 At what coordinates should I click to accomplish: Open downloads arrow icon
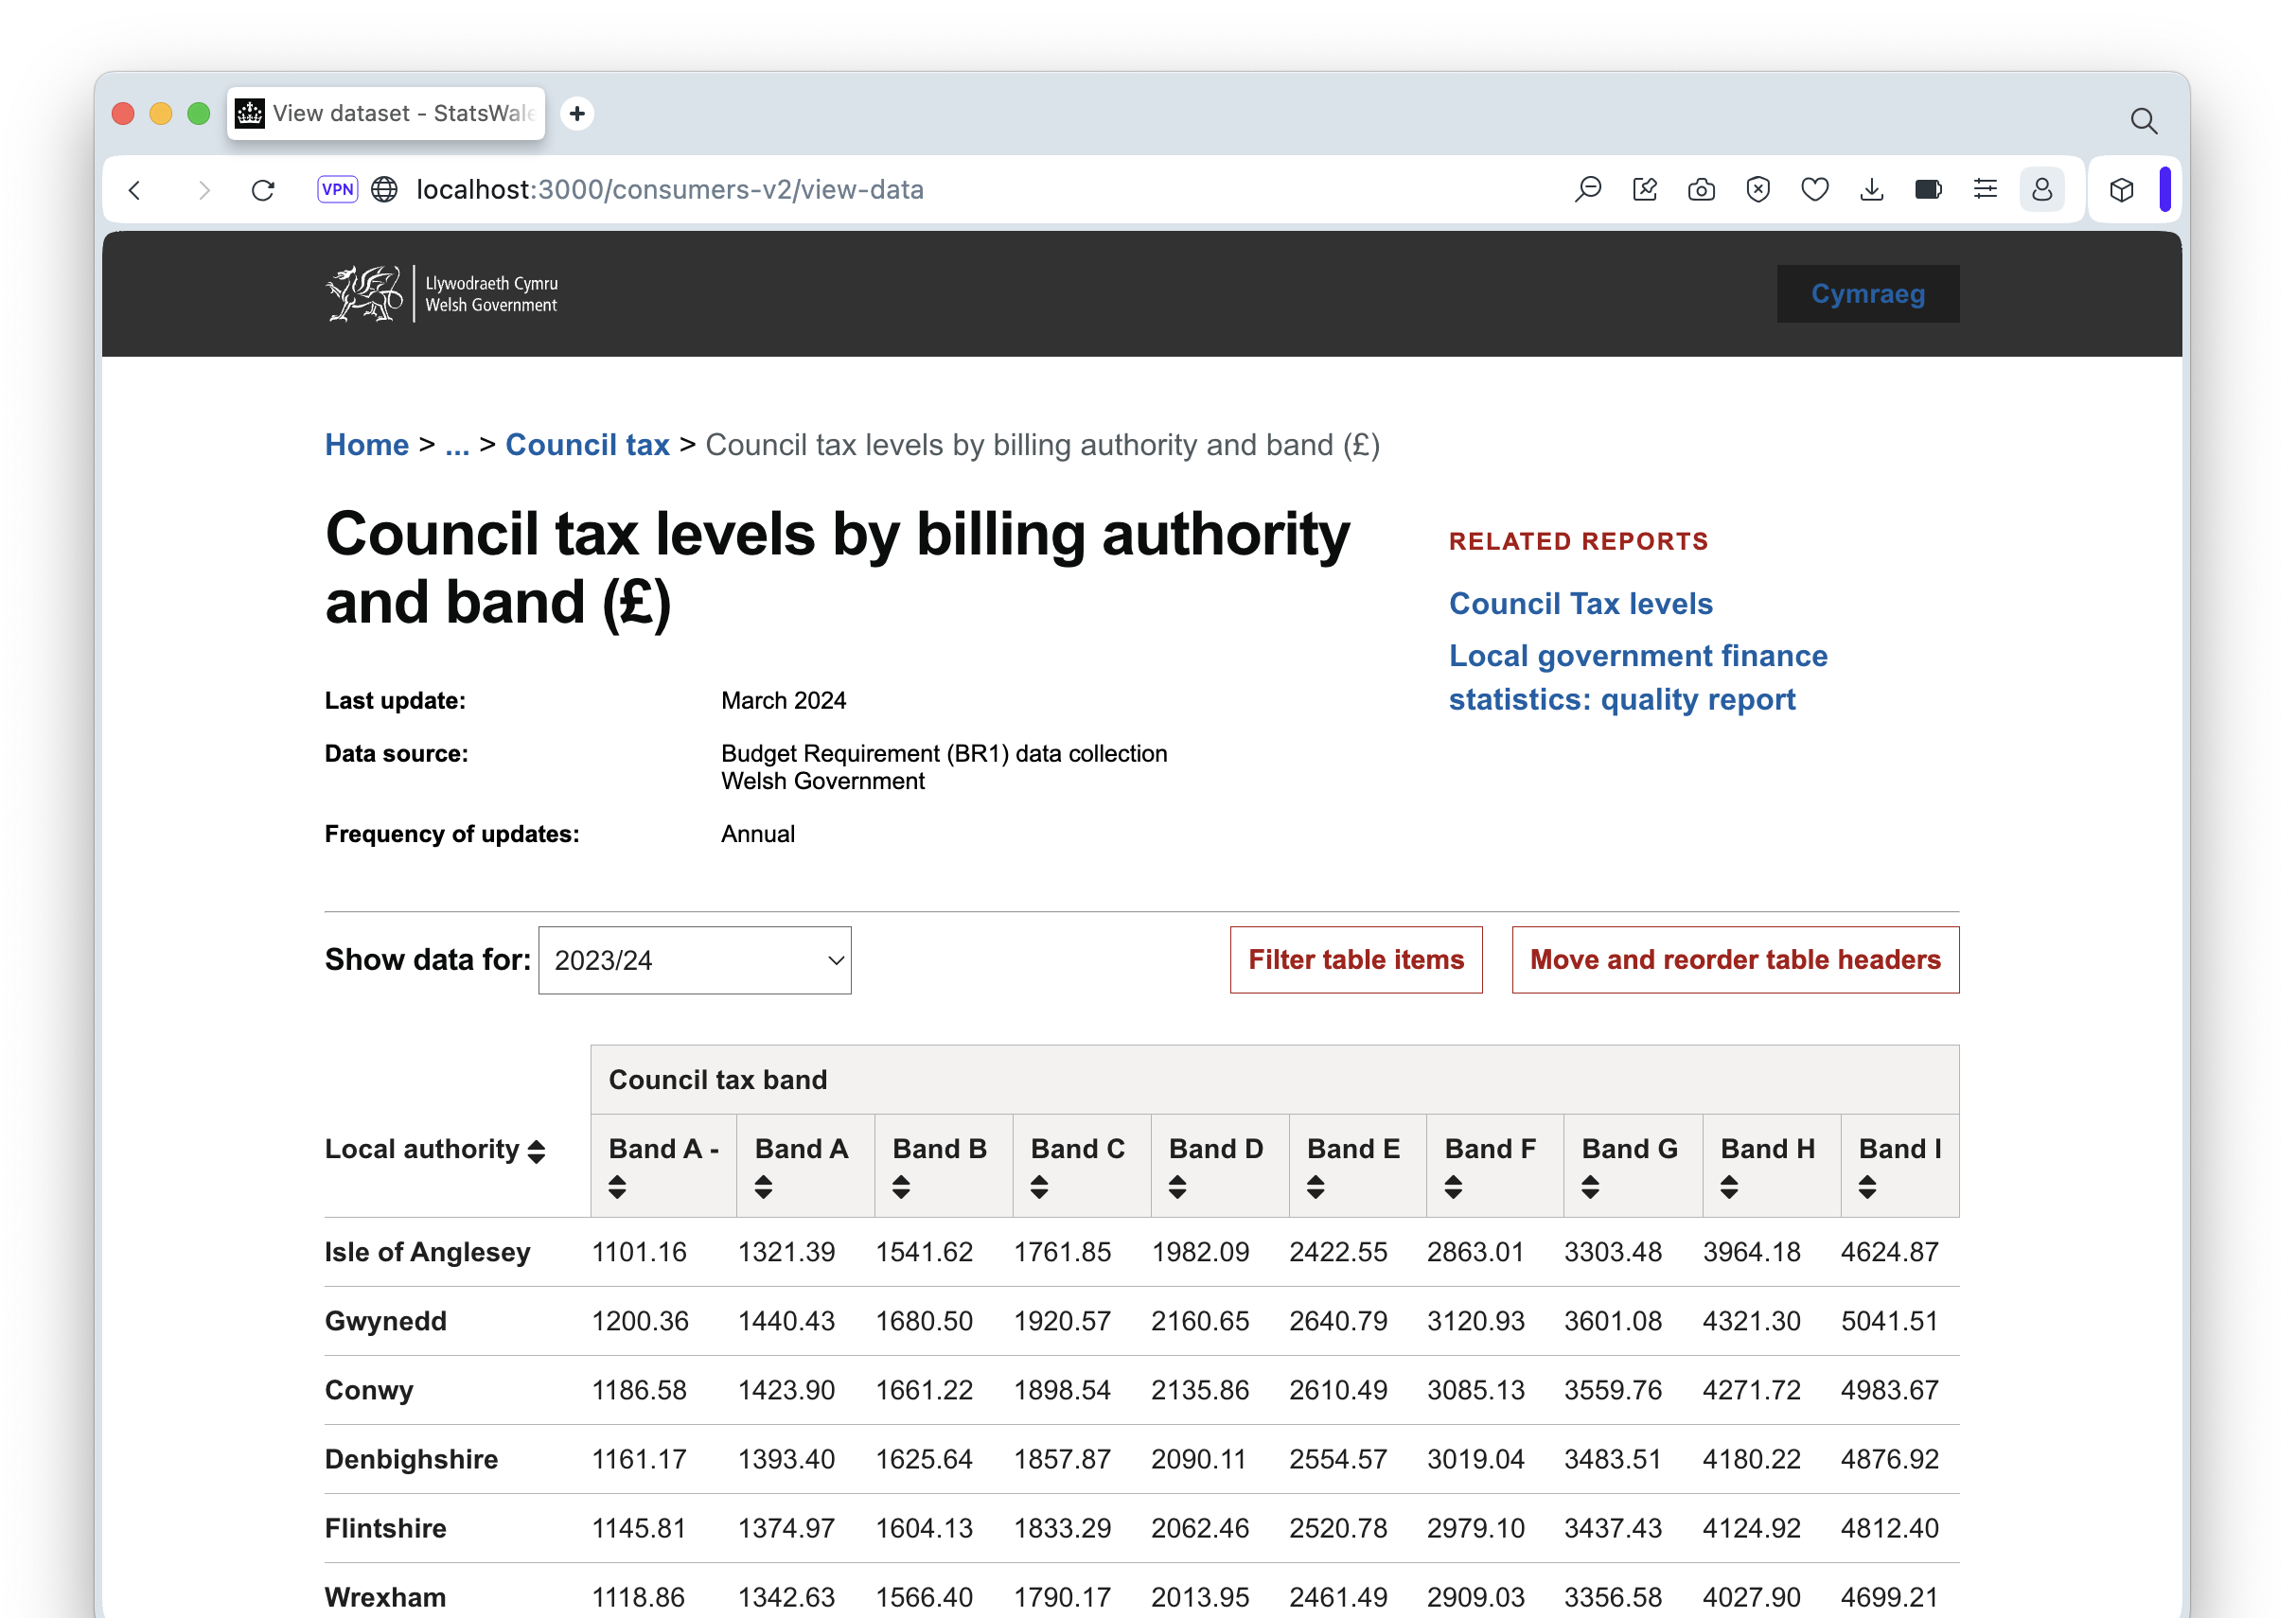[x=1872, y=189]
